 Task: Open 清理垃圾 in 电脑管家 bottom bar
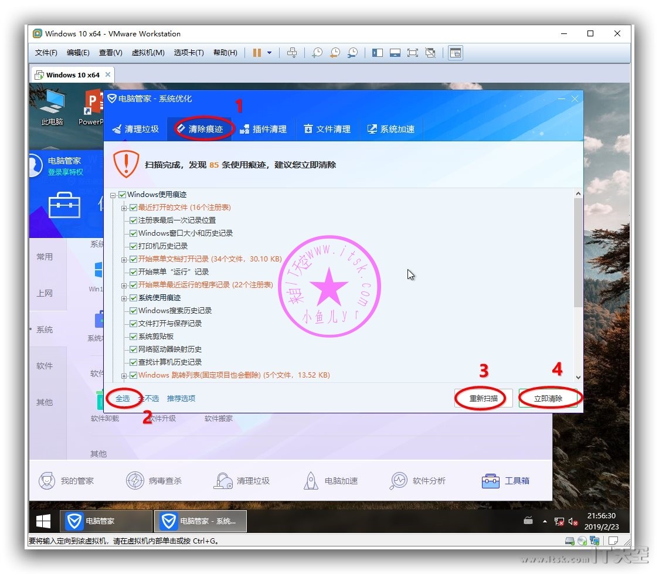[242, 481]
